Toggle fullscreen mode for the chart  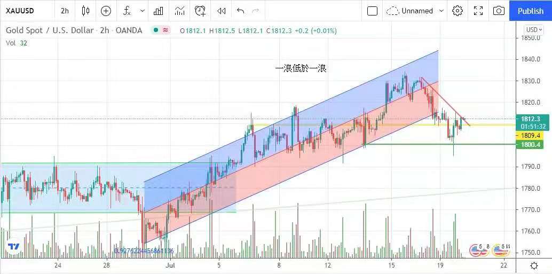click(x=478, y=11)
